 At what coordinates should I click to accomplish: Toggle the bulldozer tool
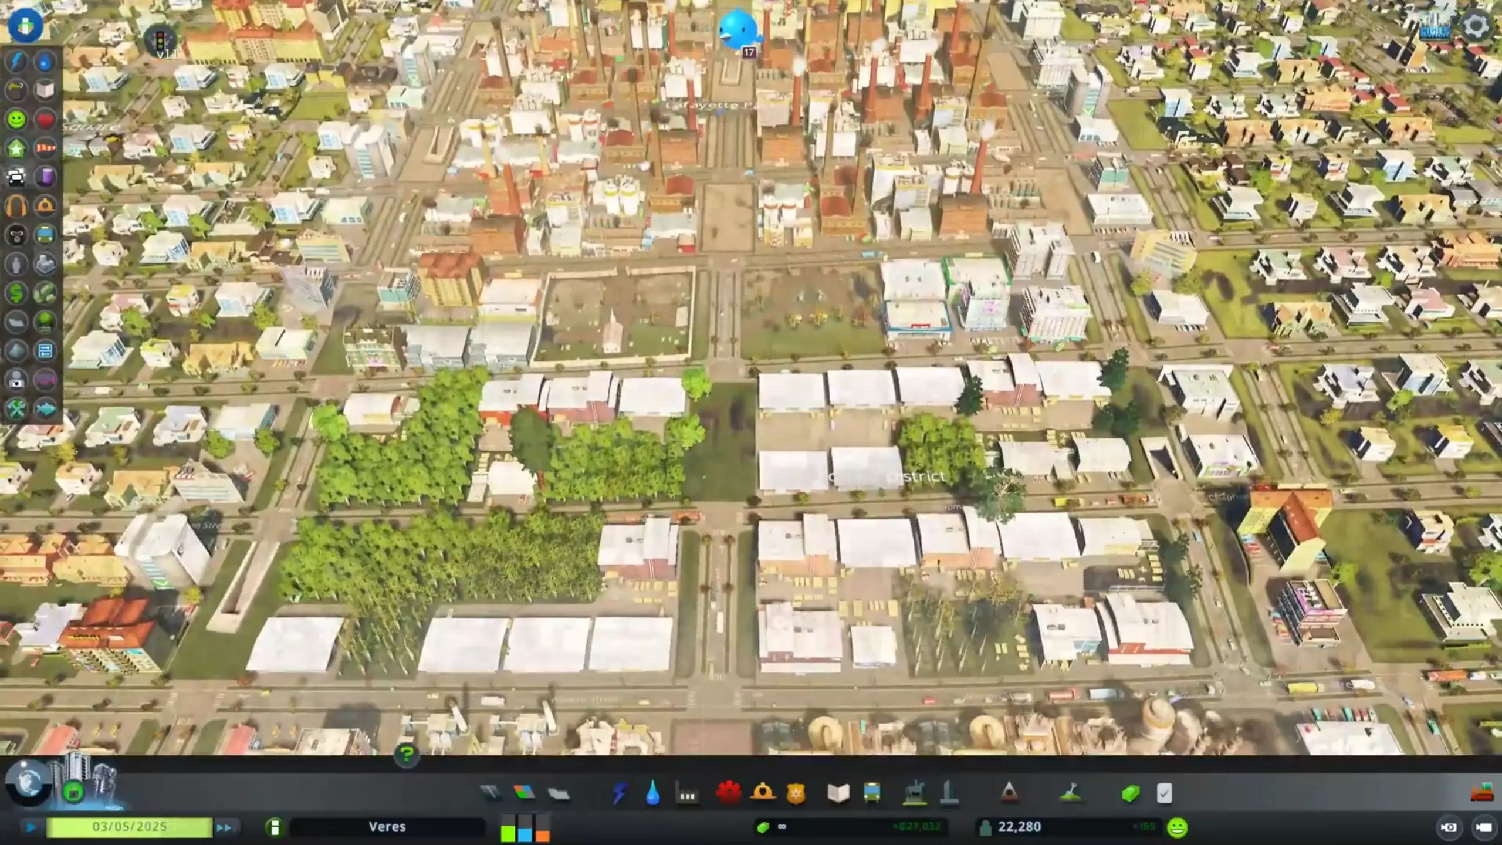1481,793
